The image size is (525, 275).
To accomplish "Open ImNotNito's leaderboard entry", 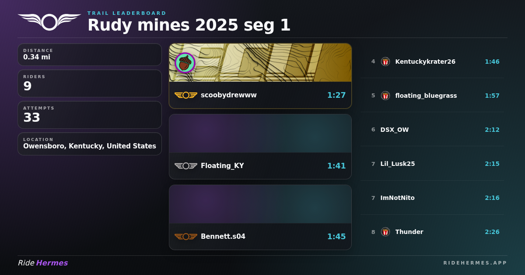I will (432, 198).
